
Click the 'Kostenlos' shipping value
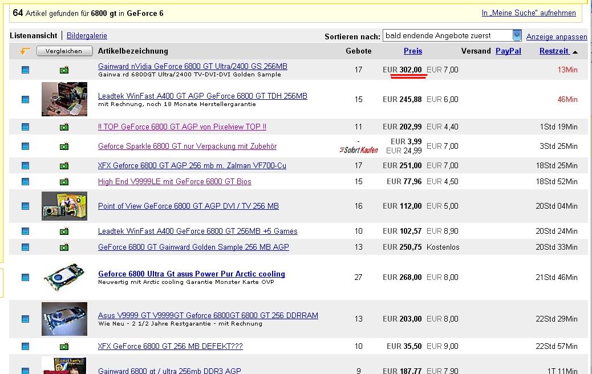(x=443, y=247)
